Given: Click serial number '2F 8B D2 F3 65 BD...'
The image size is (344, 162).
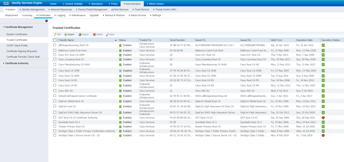Looking at the screenshot, I should [181, 45].
